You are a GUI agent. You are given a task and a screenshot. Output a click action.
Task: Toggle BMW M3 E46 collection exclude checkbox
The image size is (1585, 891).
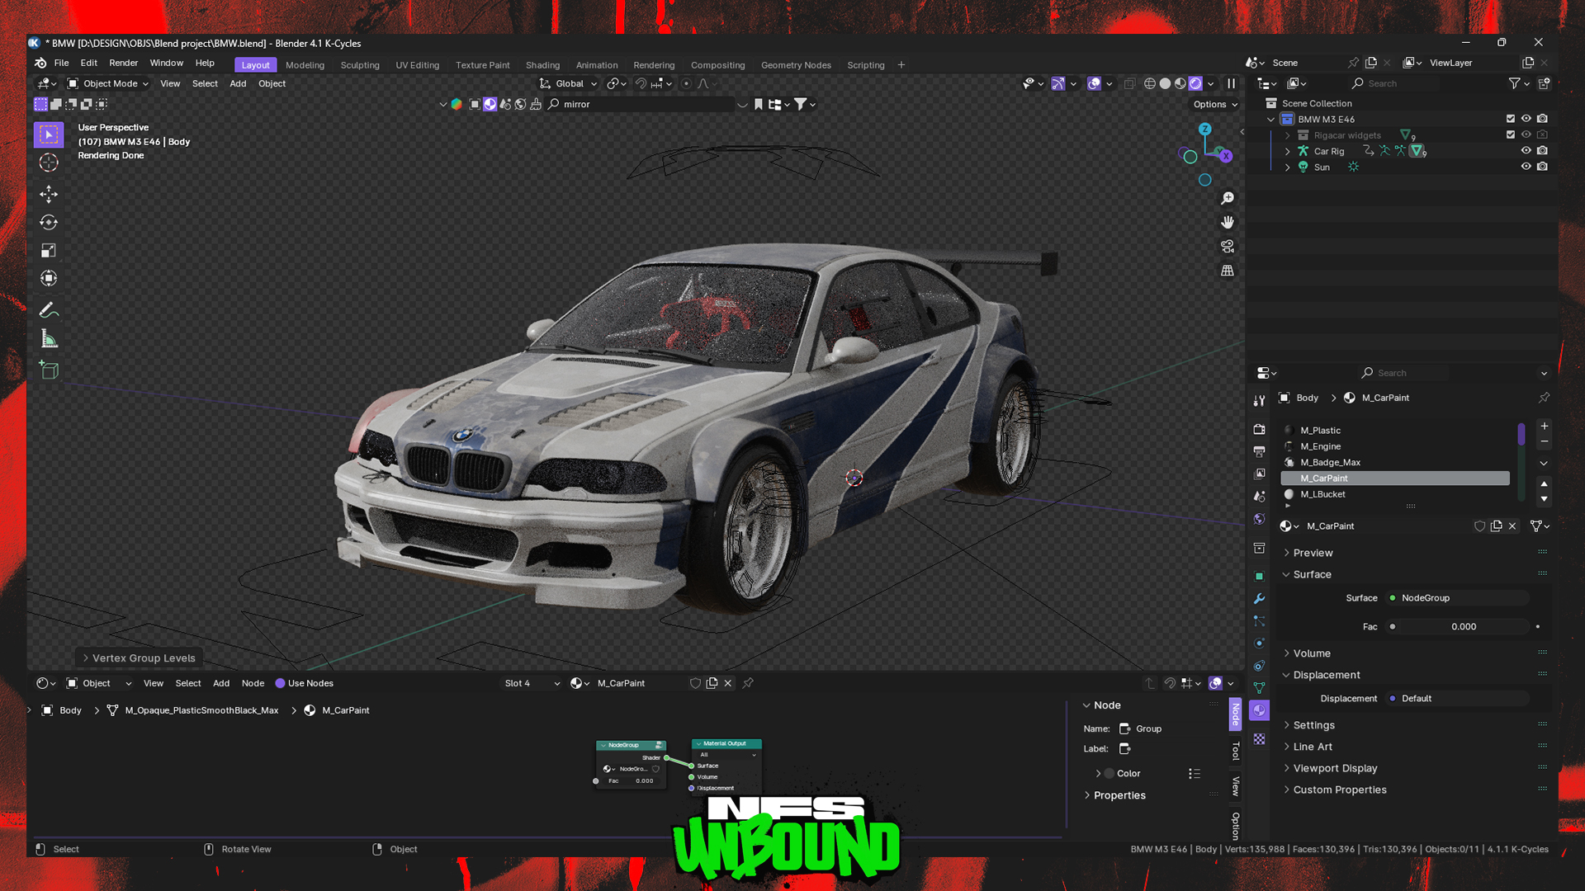point(1511,119)
